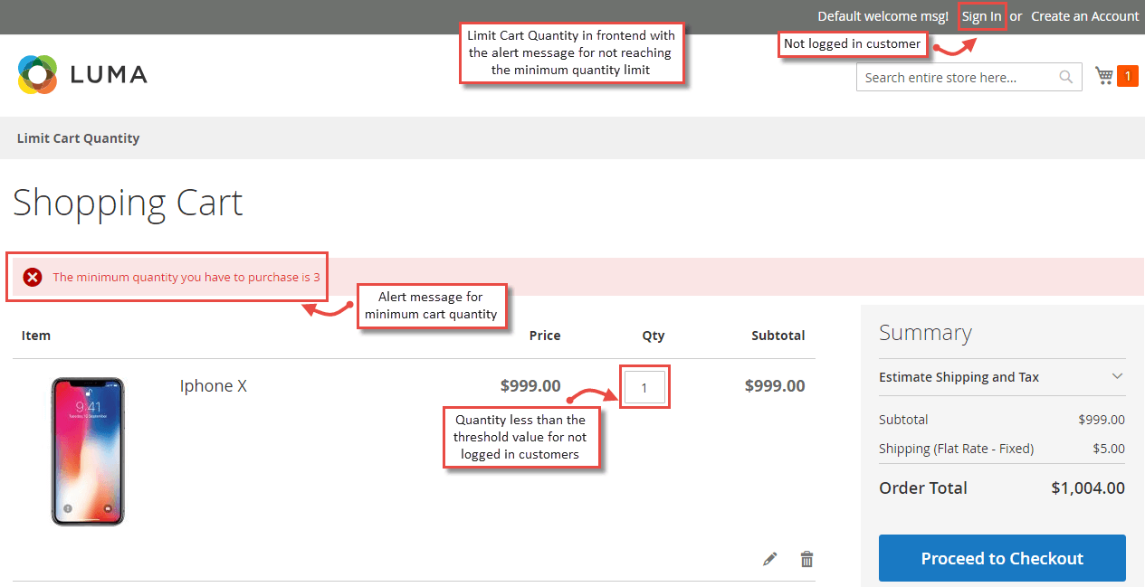
Task: Edit the Iphone X item with pencil icon
Action: coord(770,559)
